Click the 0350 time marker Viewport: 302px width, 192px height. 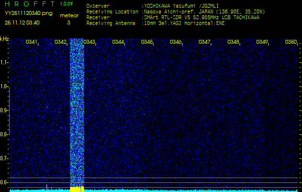[x=290, y=42]
